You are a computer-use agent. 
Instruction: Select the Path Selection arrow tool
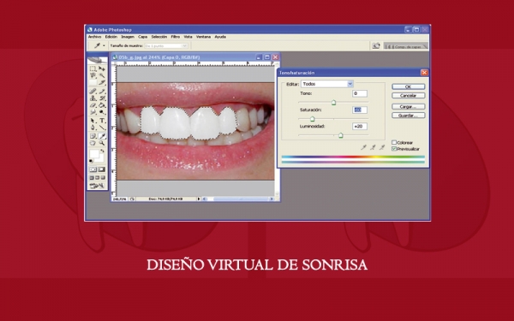[x=93, y=121]
